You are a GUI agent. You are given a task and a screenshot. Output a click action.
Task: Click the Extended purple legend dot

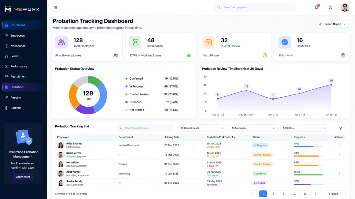[126, 102]
